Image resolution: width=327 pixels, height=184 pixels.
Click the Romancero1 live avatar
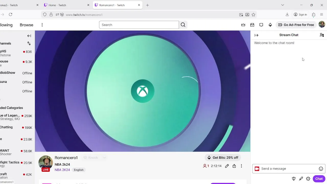(x=45, y=163)
